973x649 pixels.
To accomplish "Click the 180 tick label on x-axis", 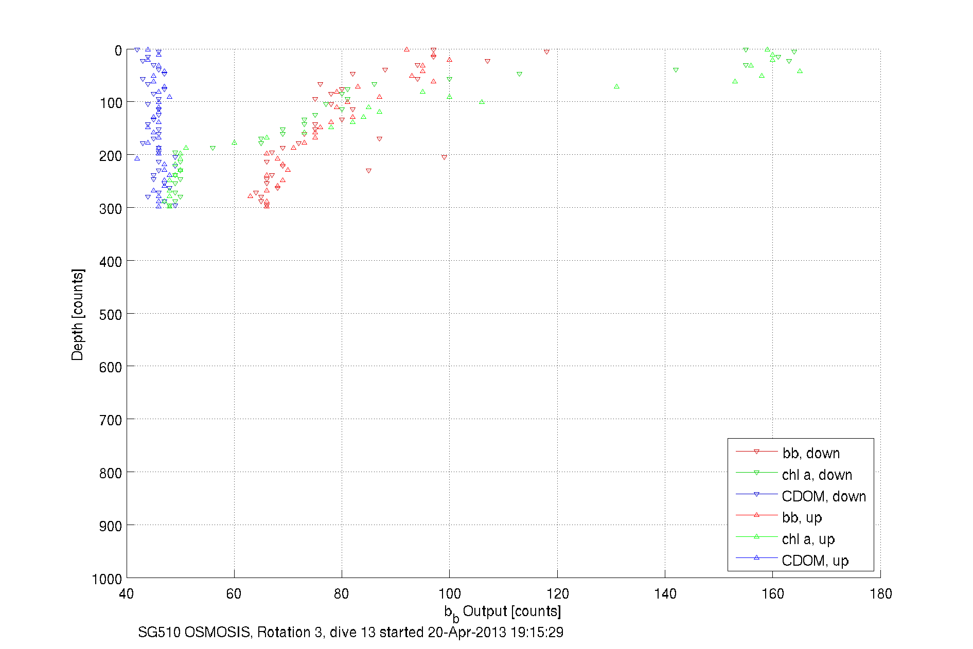I will [x=880, y=594].
